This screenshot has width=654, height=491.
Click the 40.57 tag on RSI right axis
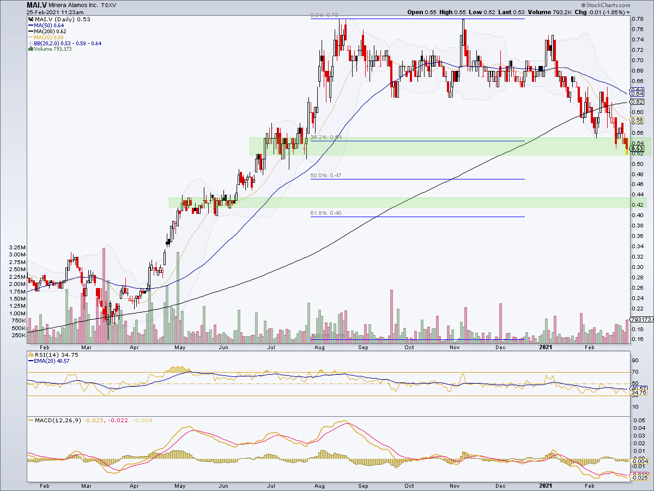(638, 389)
